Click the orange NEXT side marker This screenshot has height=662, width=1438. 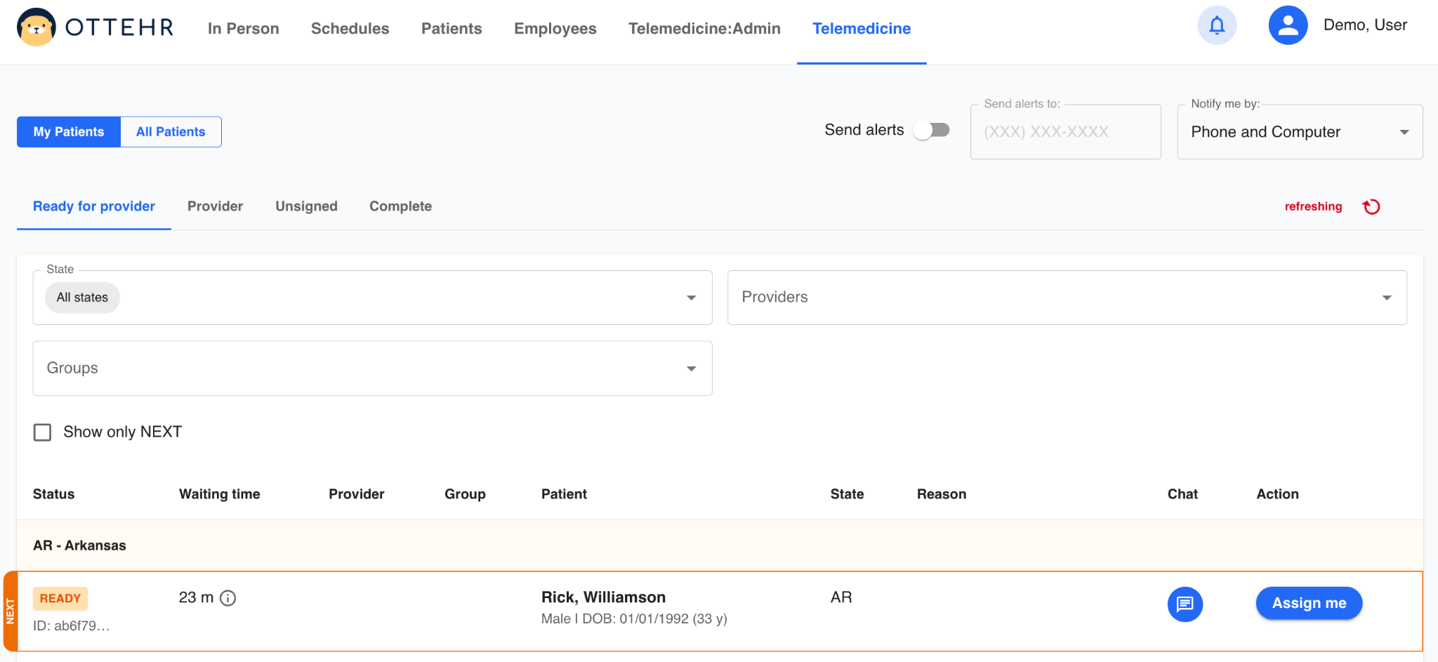tap(10, 611)
